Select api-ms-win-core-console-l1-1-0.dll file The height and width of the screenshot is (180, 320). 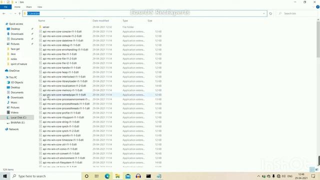click(62, 31)
